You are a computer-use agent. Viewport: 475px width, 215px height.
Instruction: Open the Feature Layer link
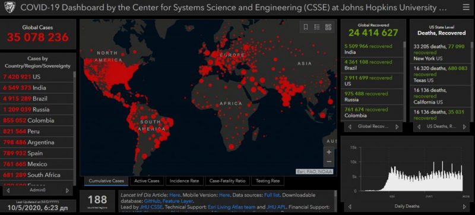[x=178, y=201]
